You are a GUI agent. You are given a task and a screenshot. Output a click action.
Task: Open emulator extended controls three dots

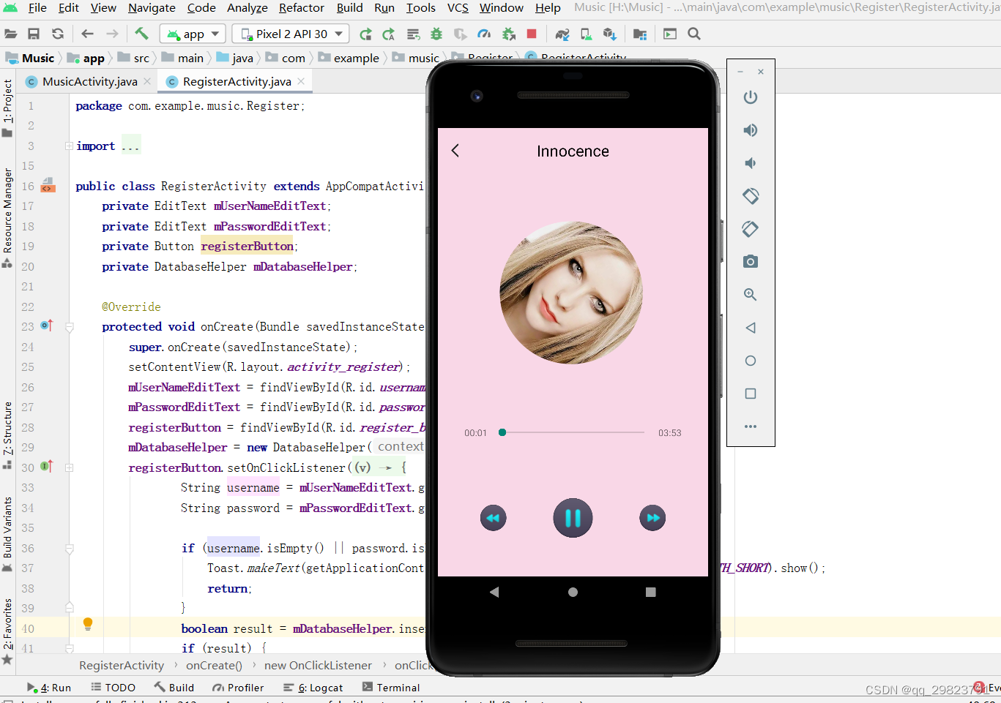click(x=751, y=426)
